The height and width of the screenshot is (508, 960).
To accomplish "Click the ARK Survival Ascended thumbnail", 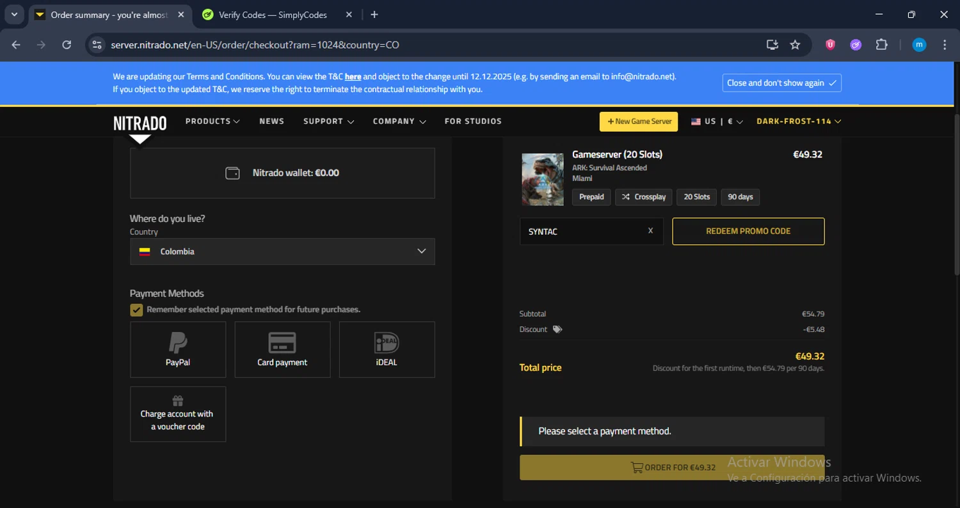I will pos(543,179).
